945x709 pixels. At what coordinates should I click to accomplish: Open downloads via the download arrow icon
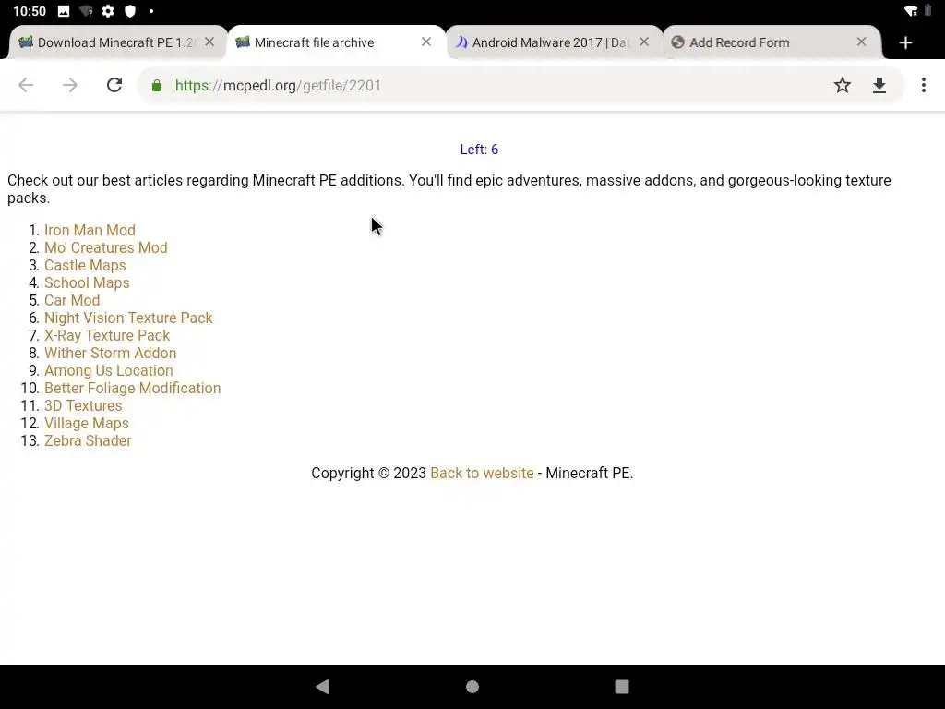coord(879,86)
